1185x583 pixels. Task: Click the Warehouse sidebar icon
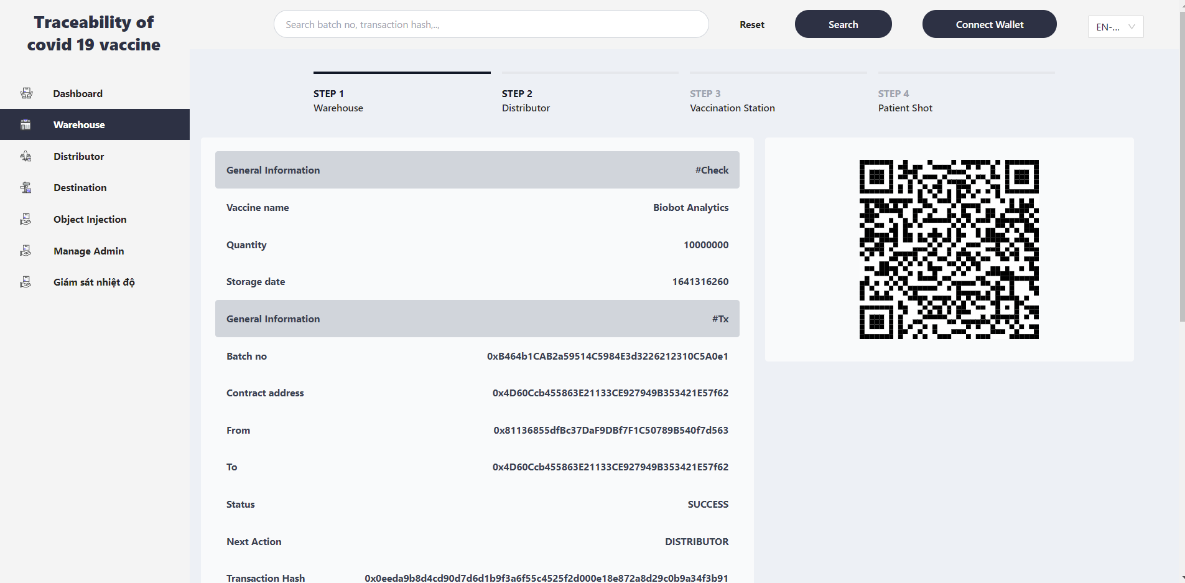[x=26, y=124]
